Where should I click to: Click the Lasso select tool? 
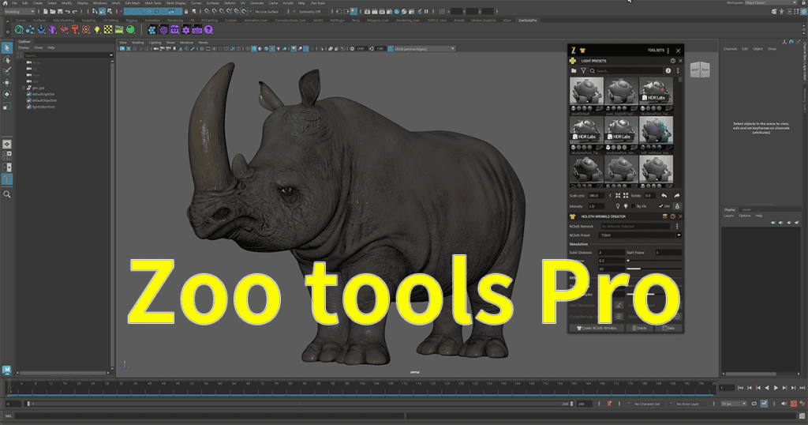[7, 59]
